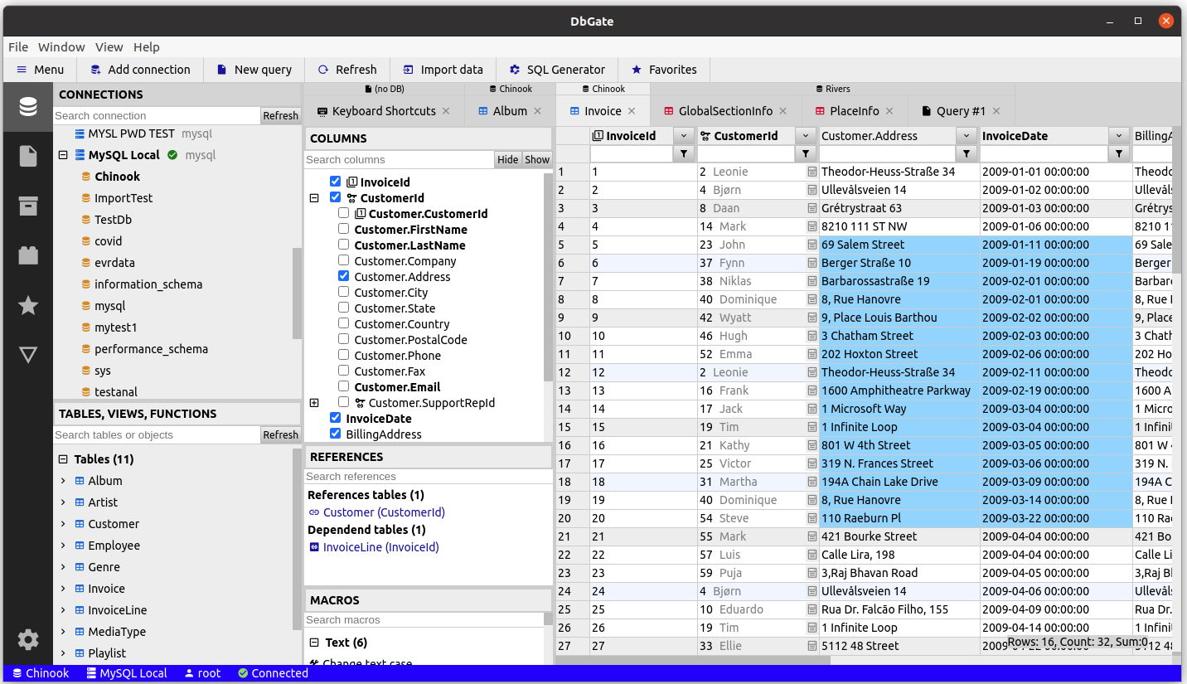Open the plugins sidebar icon

(x=28, y=255)
